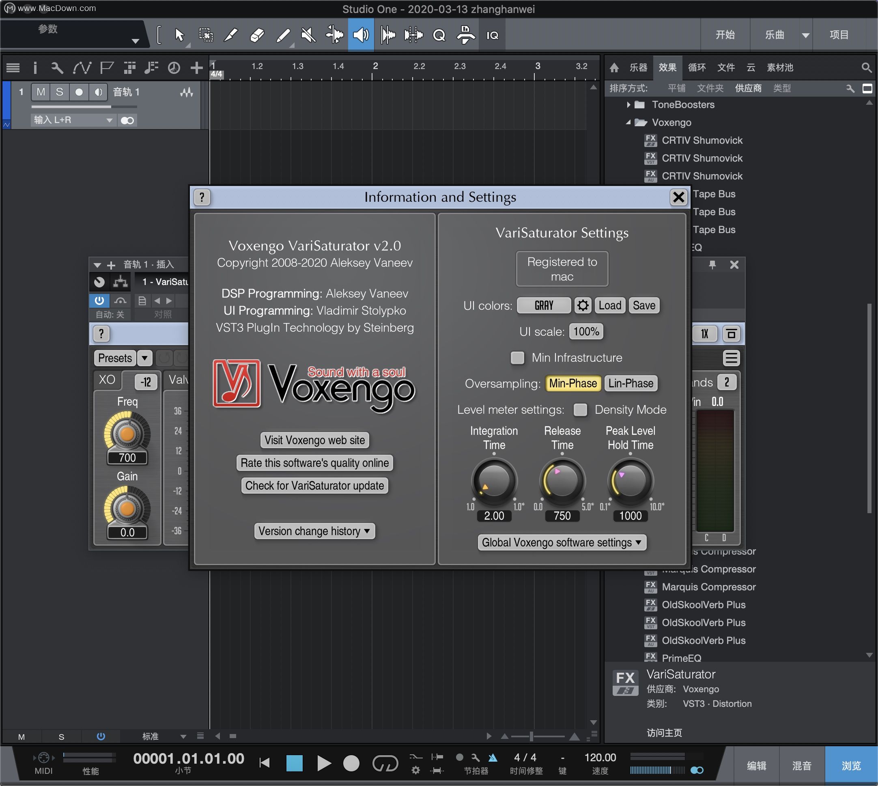Click the Stop transport button
This screenshot has width=878, height=786.
click(x=295, y=763)
